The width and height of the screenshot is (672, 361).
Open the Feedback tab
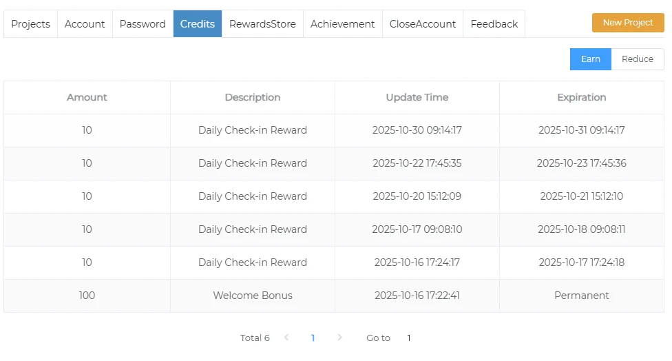pos(494,24)
